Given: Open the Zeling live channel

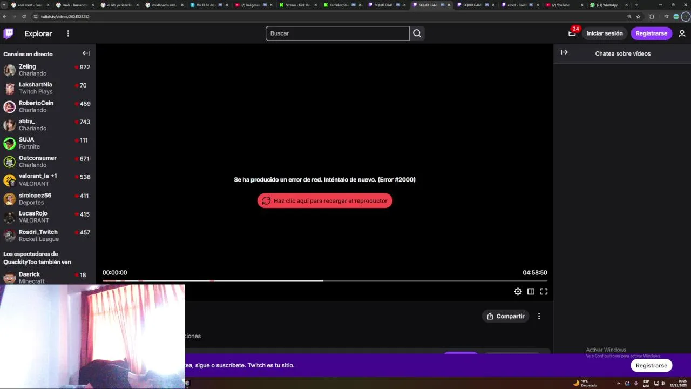Looking at the screenshot, I should (48, 70).
